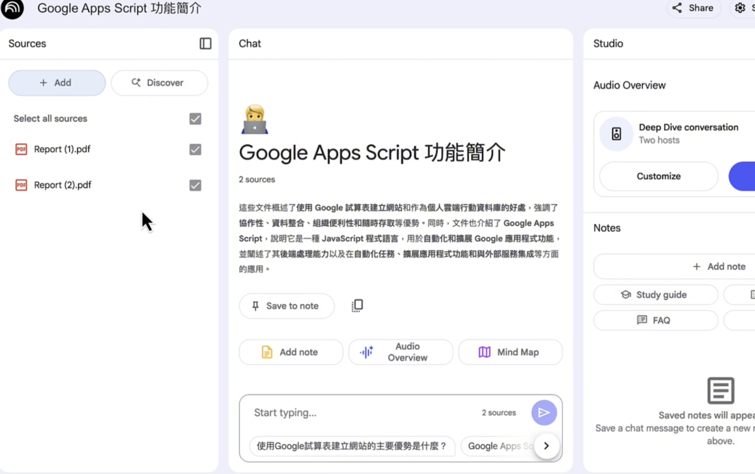
Task: Click the Add source button
Action: click(x=57, y=83)
